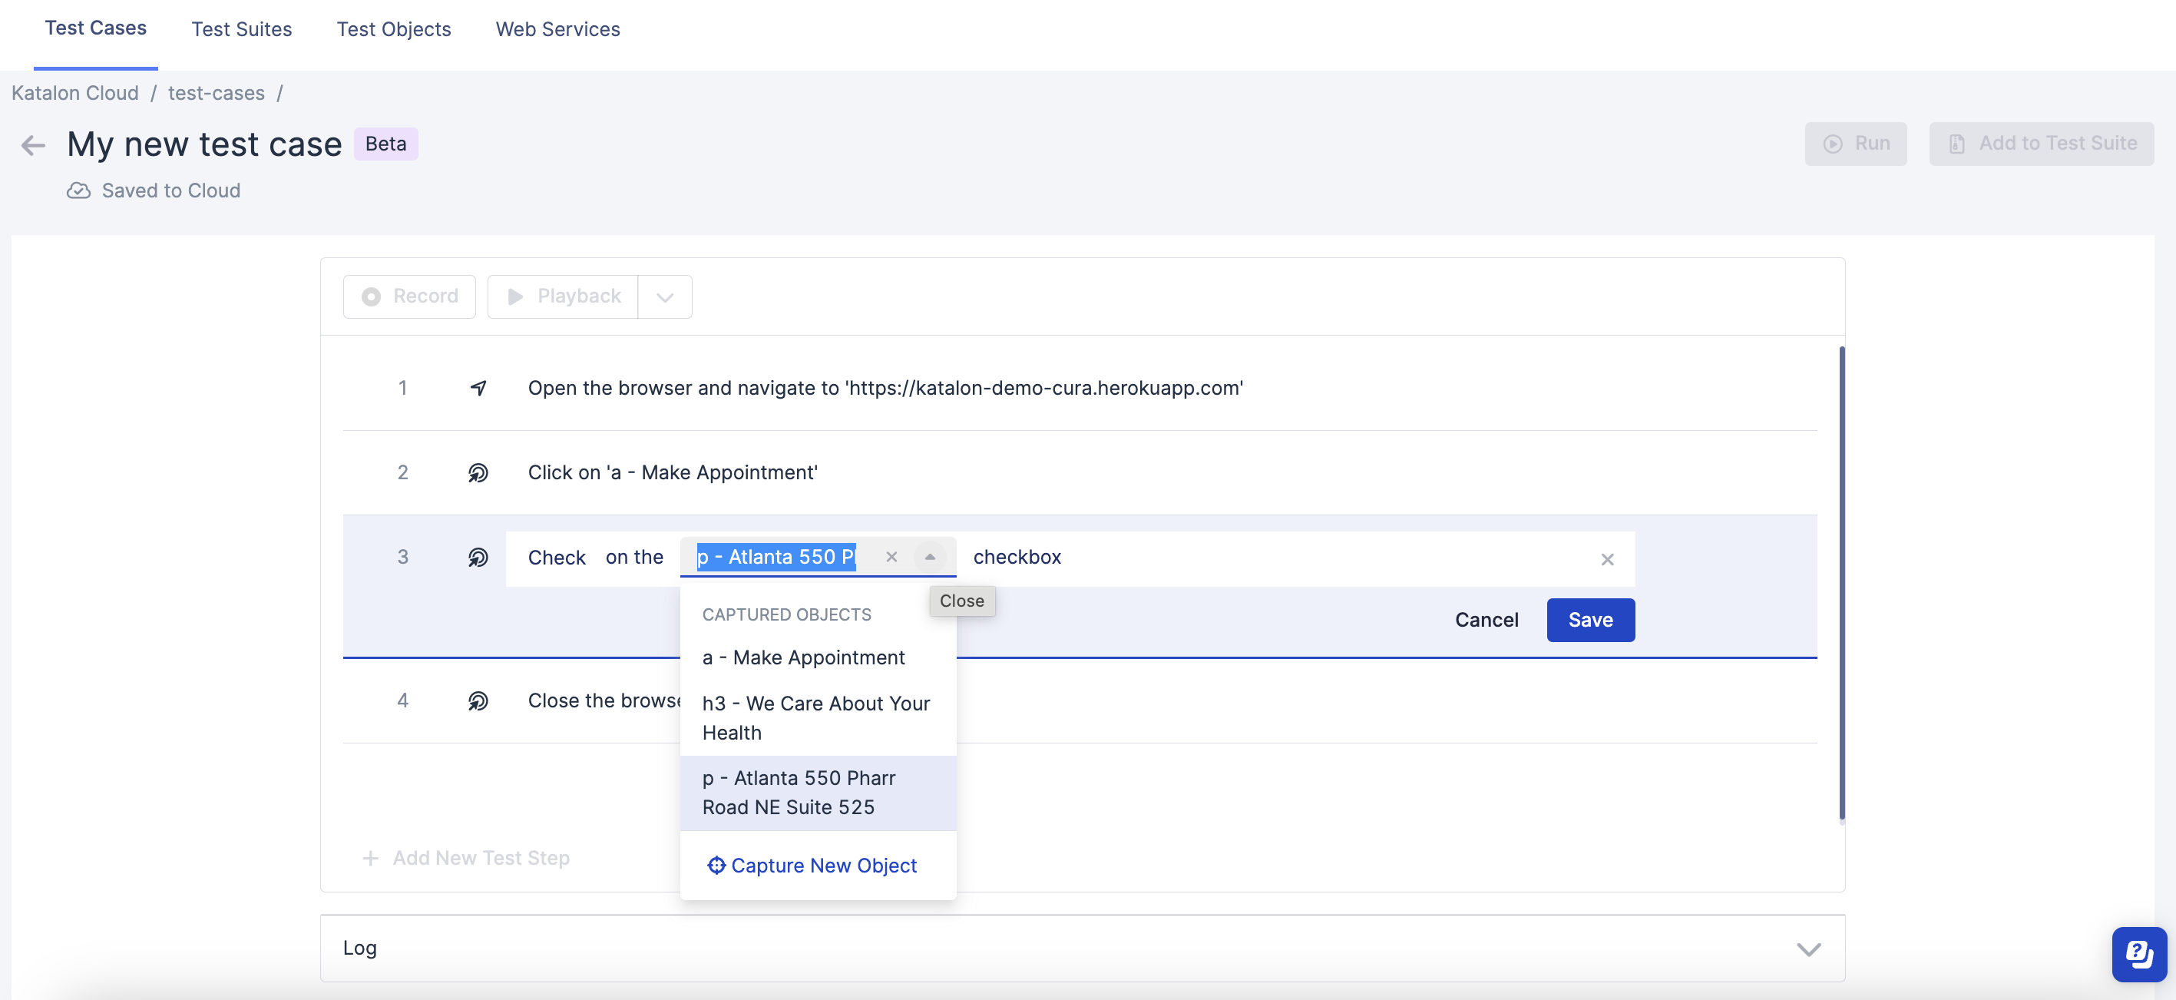Screen dimensions: 2176x1000
Task: Open the Test Suites tab
Action: (242, 30)
